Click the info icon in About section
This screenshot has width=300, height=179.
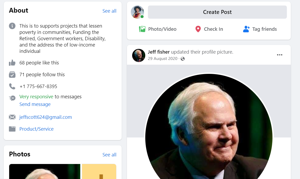pos(12,26)
